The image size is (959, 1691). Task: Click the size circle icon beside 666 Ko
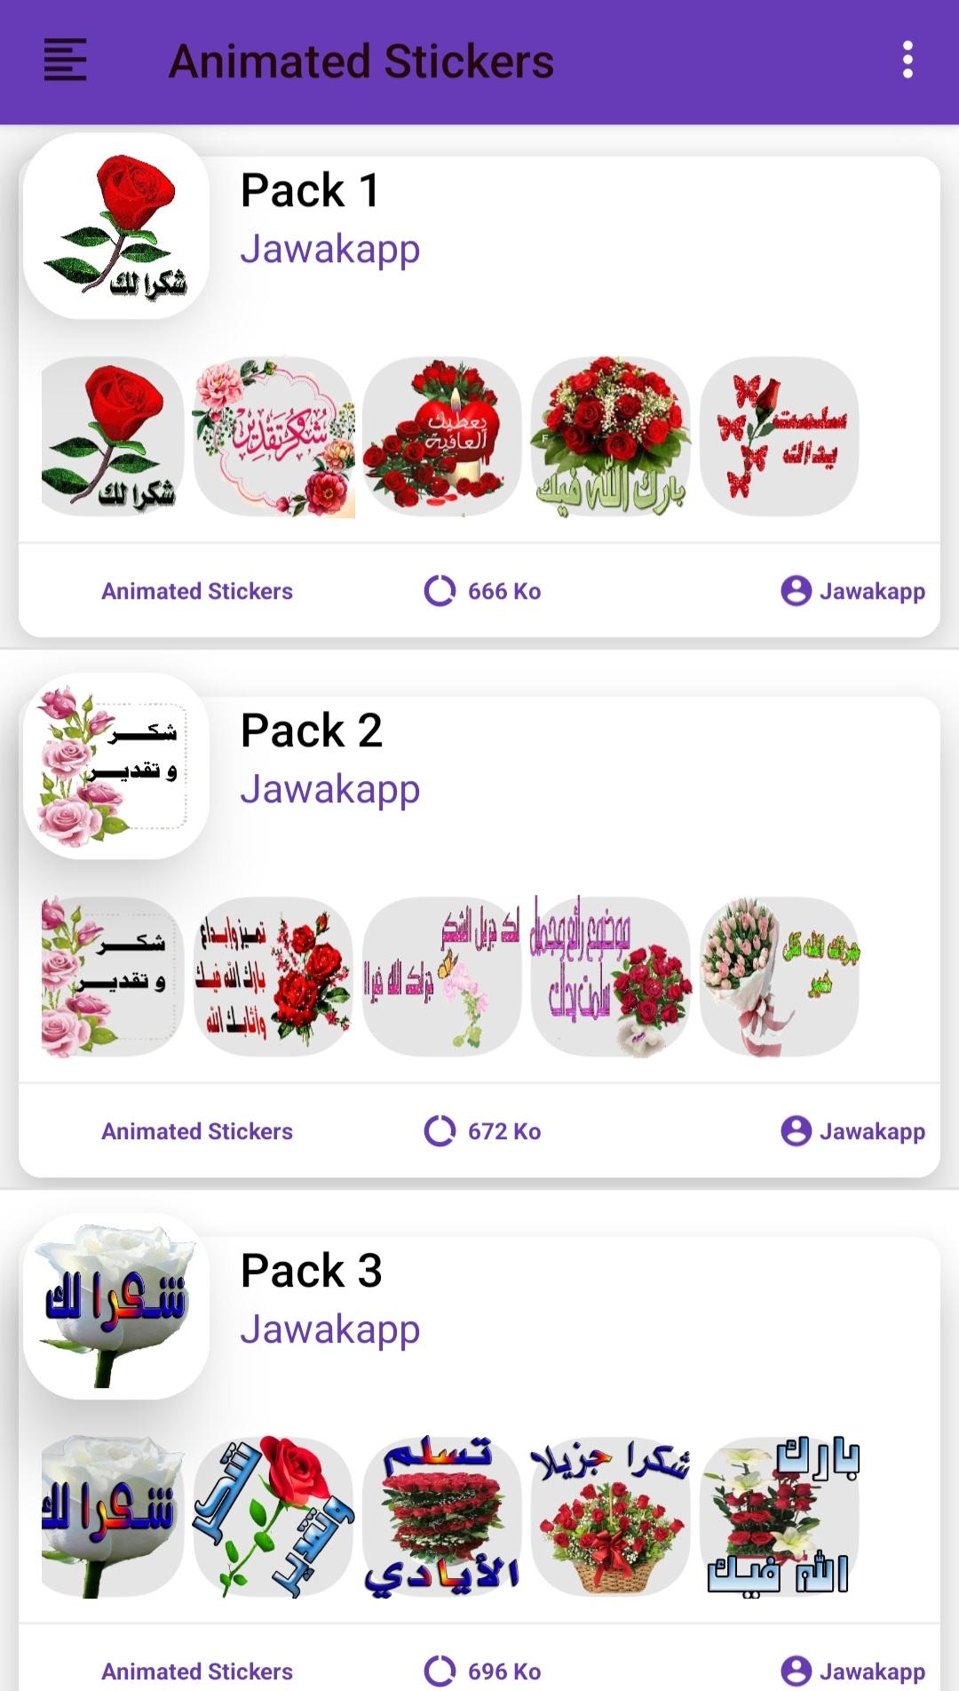(x=440, y=591)
